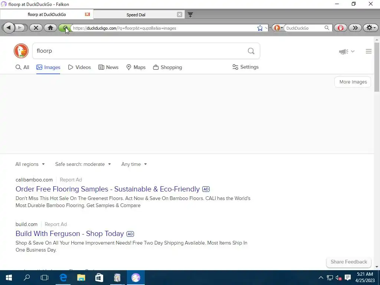Click the page vertical scrollbar thumb

point(377,67)
